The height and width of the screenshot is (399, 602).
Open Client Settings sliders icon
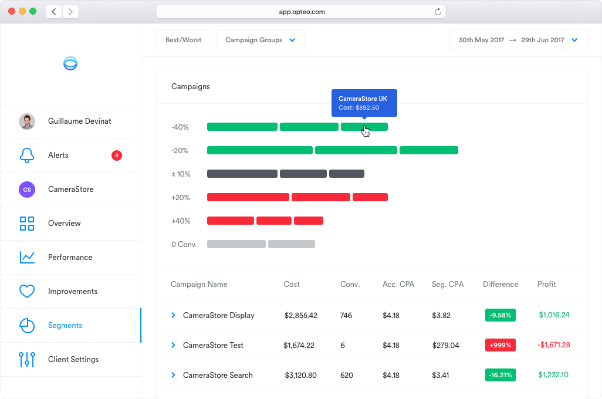click(27, 360)
